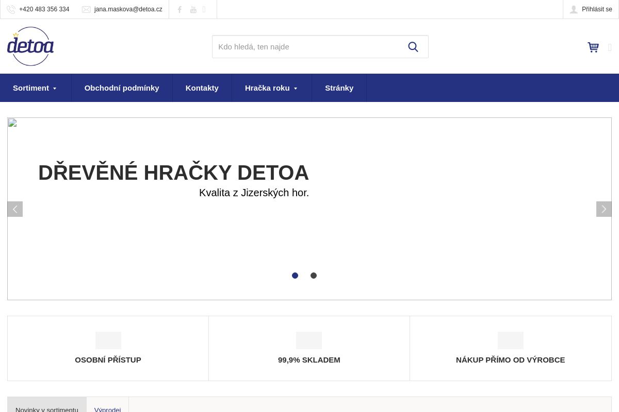The image size is (619, 412).
Task: Open the YouTube social icon
Action: tap(193, 9)
